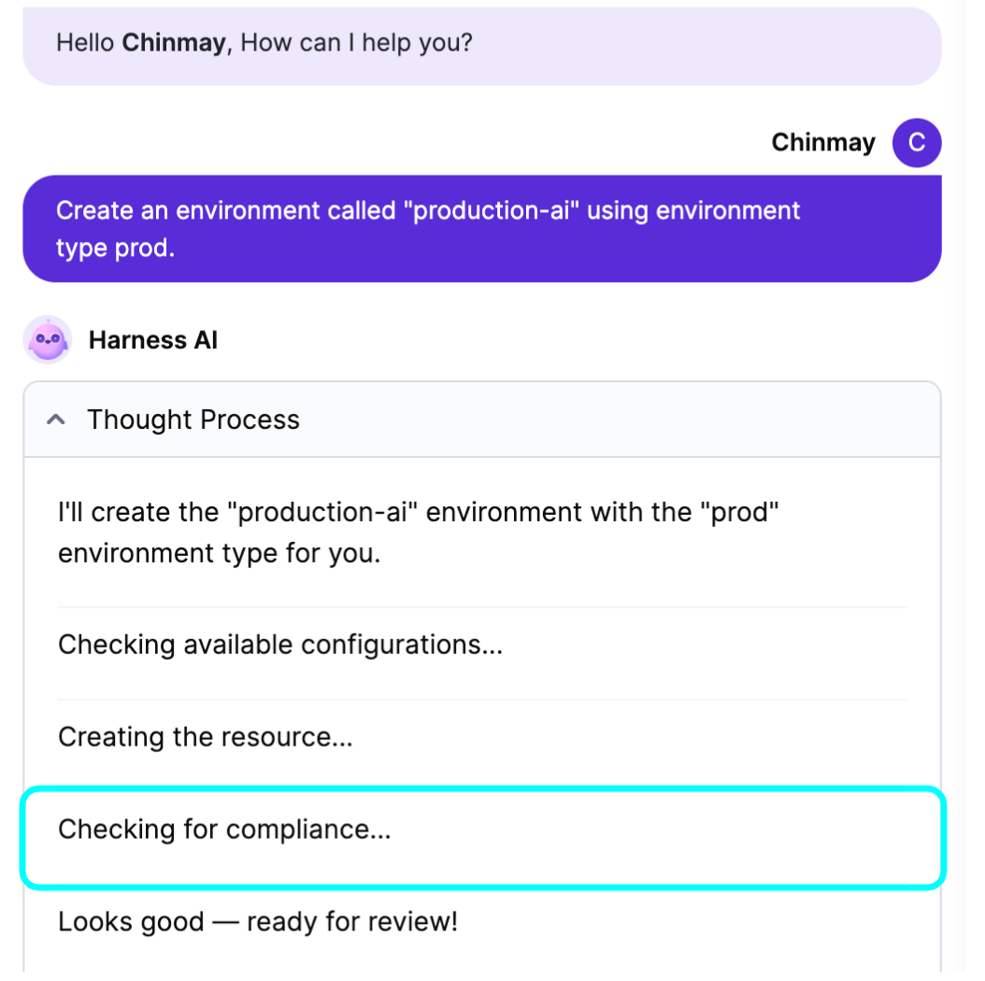This screenshot has height=981, width=985.
Task: Collapse Thought Process using the chevron arrow
Action: point(56,419)
